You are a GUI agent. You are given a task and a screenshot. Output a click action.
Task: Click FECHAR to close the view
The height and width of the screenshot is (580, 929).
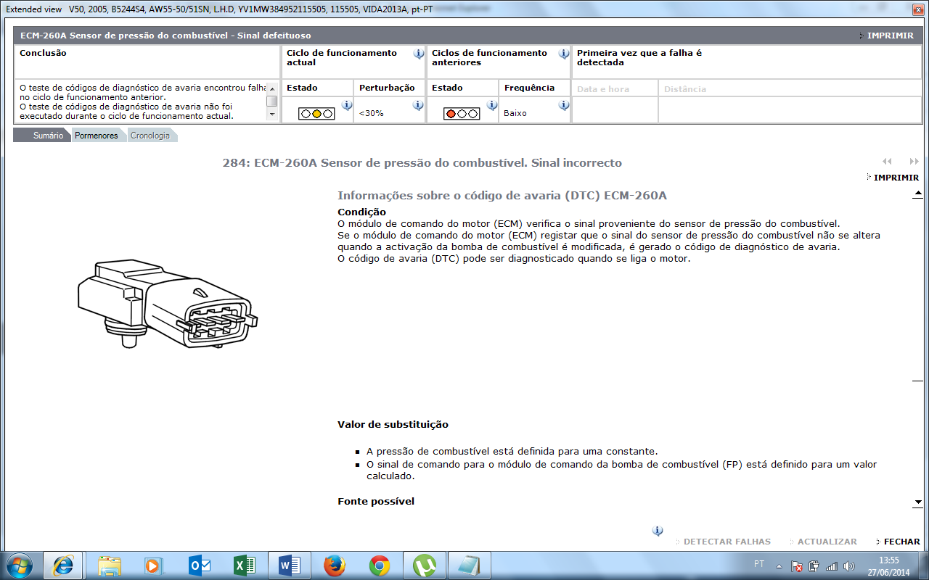[901, 542]
